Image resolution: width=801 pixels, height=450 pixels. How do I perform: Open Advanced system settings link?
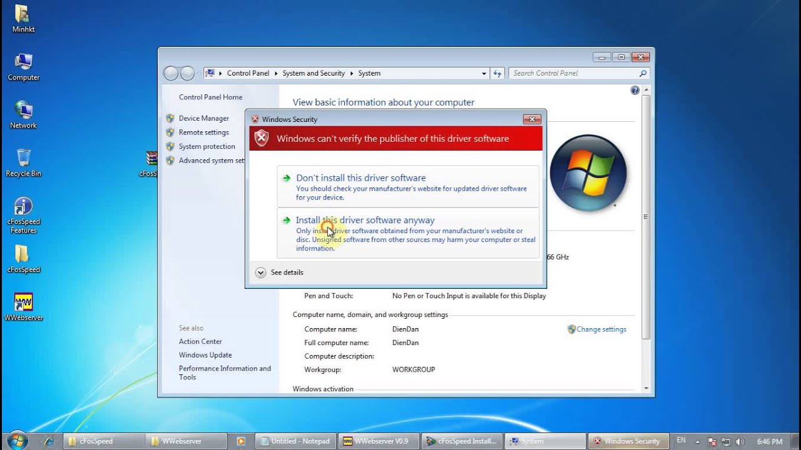(x=212, y=161)
